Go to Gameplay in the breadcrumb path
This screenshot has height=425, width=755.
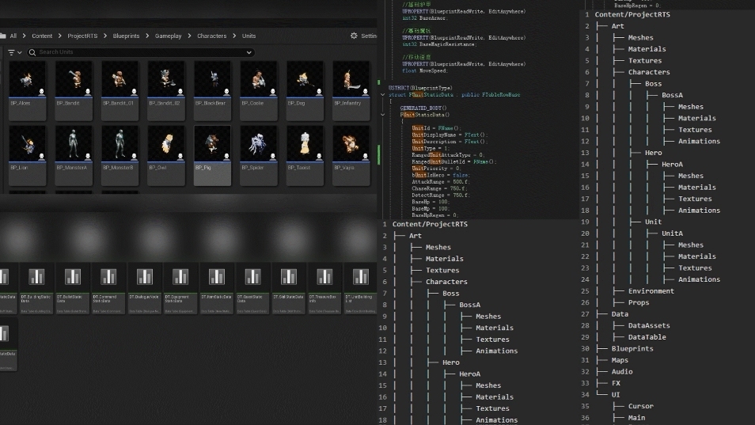[x=168, y=36]
